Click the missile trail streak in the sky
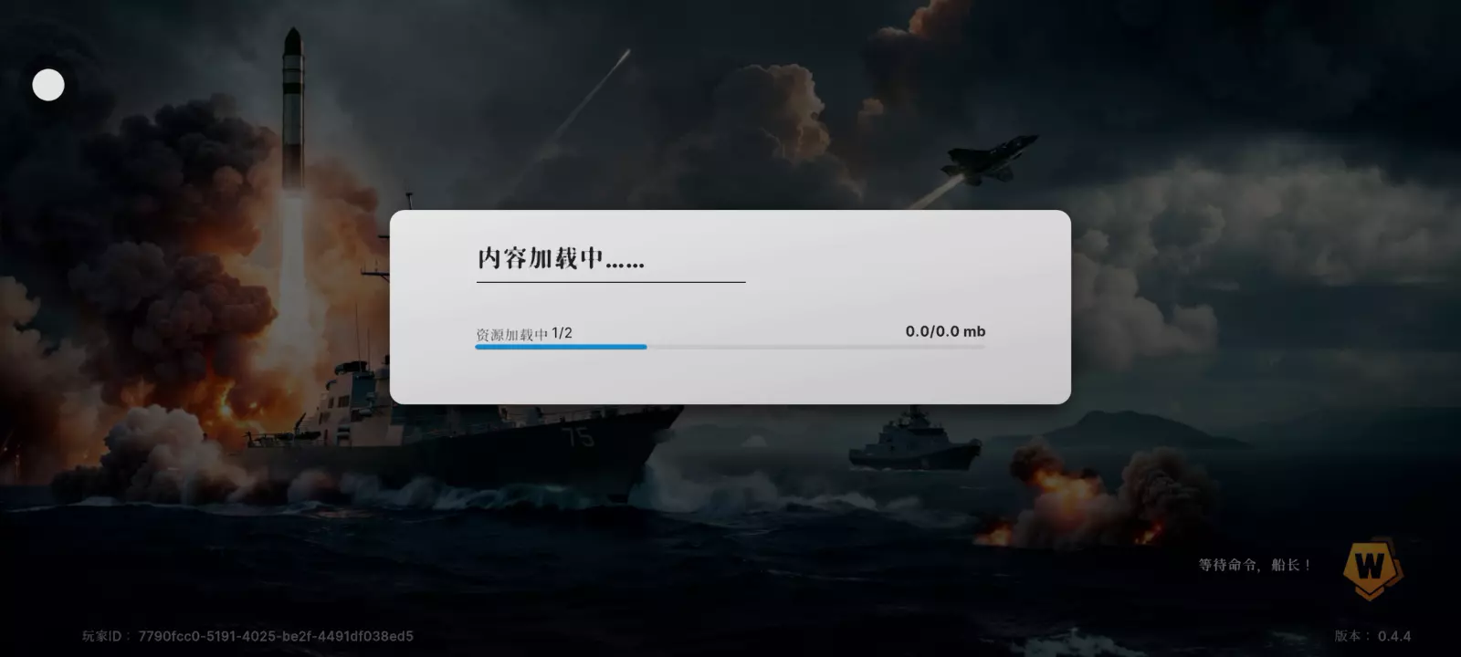Viewport: 1461px width, 657px height. point(589,93)
